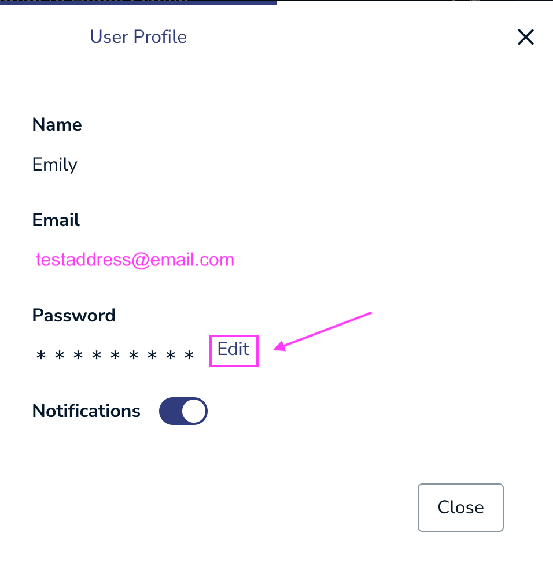Click the Notifications label text

(86, 411)
